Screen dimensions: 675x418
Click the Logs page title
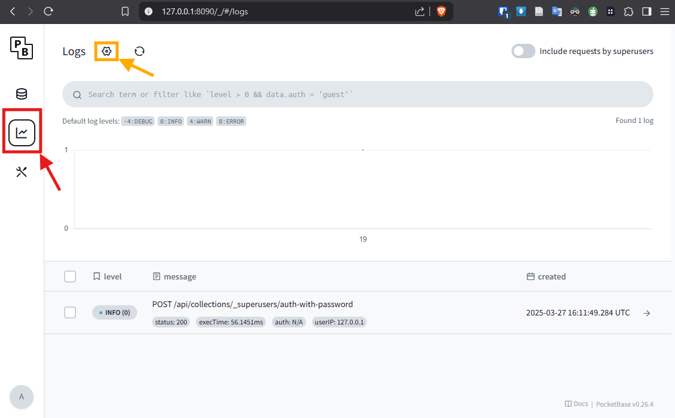pos(74,52)
